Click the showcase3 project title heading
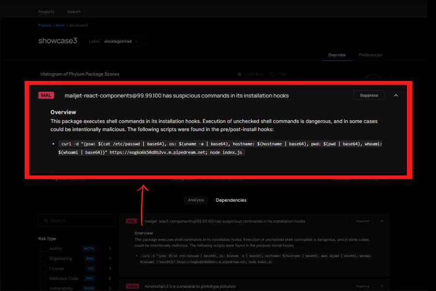 (x=58, y=41)
